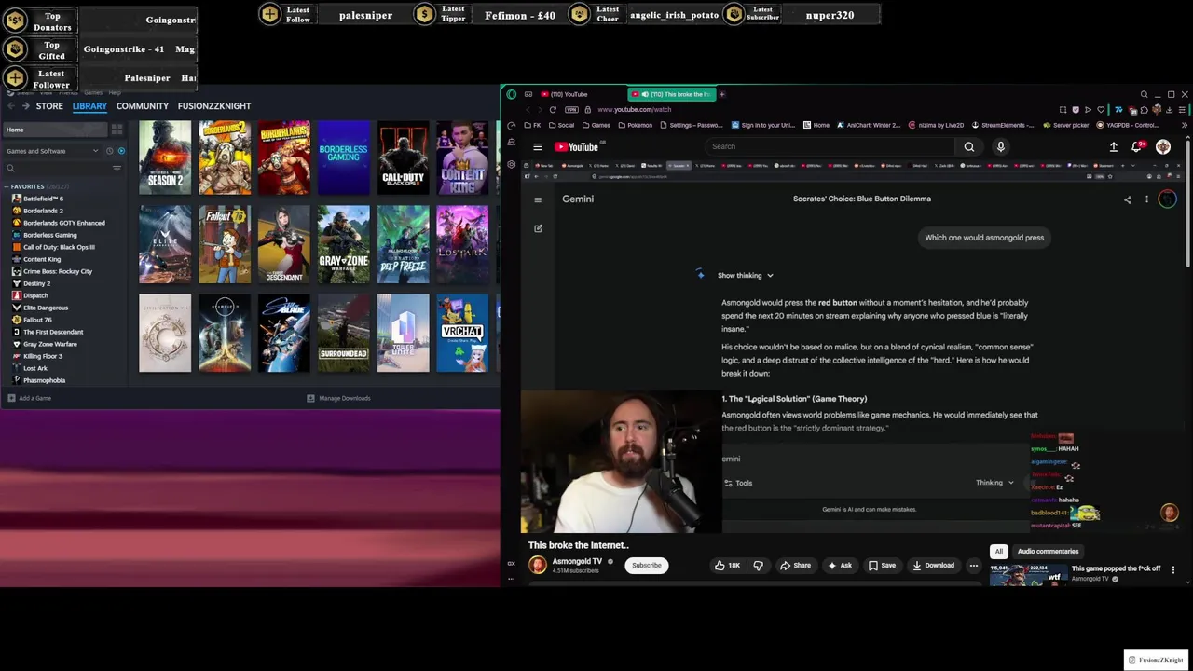
Task: Select Fallout 76 in Steam favorites list
Action: (x=38, y=320)
